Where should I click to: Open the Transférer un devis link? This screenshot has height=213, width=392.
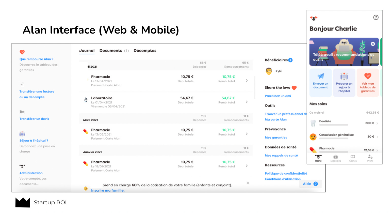click(34, 119)
